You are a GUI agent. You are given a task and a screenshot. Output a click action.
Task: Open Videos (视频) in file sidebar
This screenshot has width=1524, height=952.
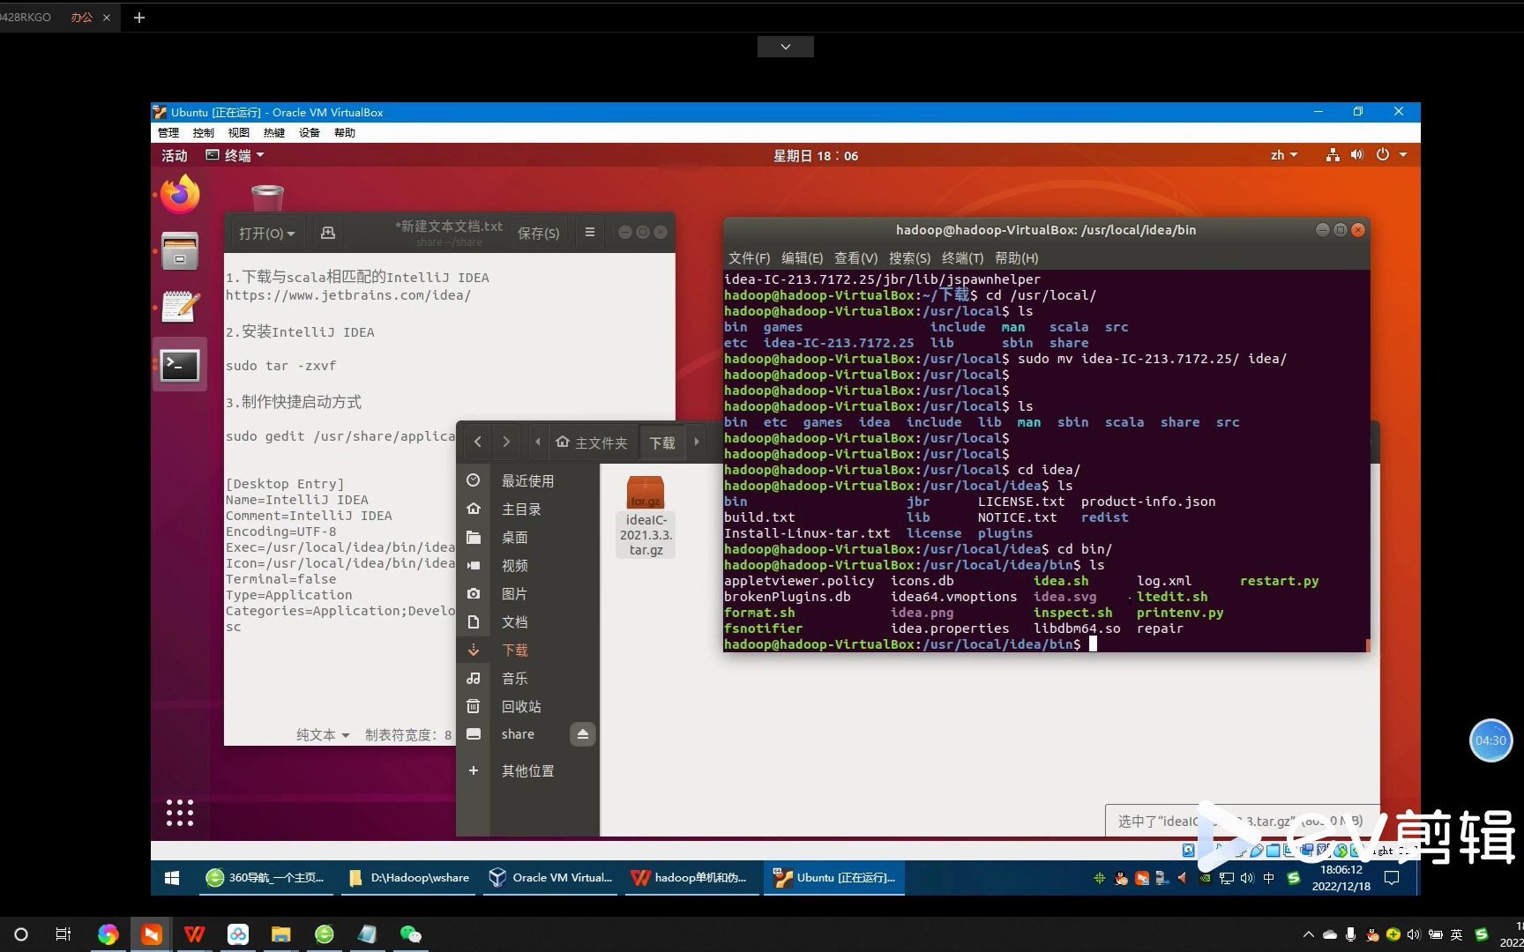pos(527,565)
